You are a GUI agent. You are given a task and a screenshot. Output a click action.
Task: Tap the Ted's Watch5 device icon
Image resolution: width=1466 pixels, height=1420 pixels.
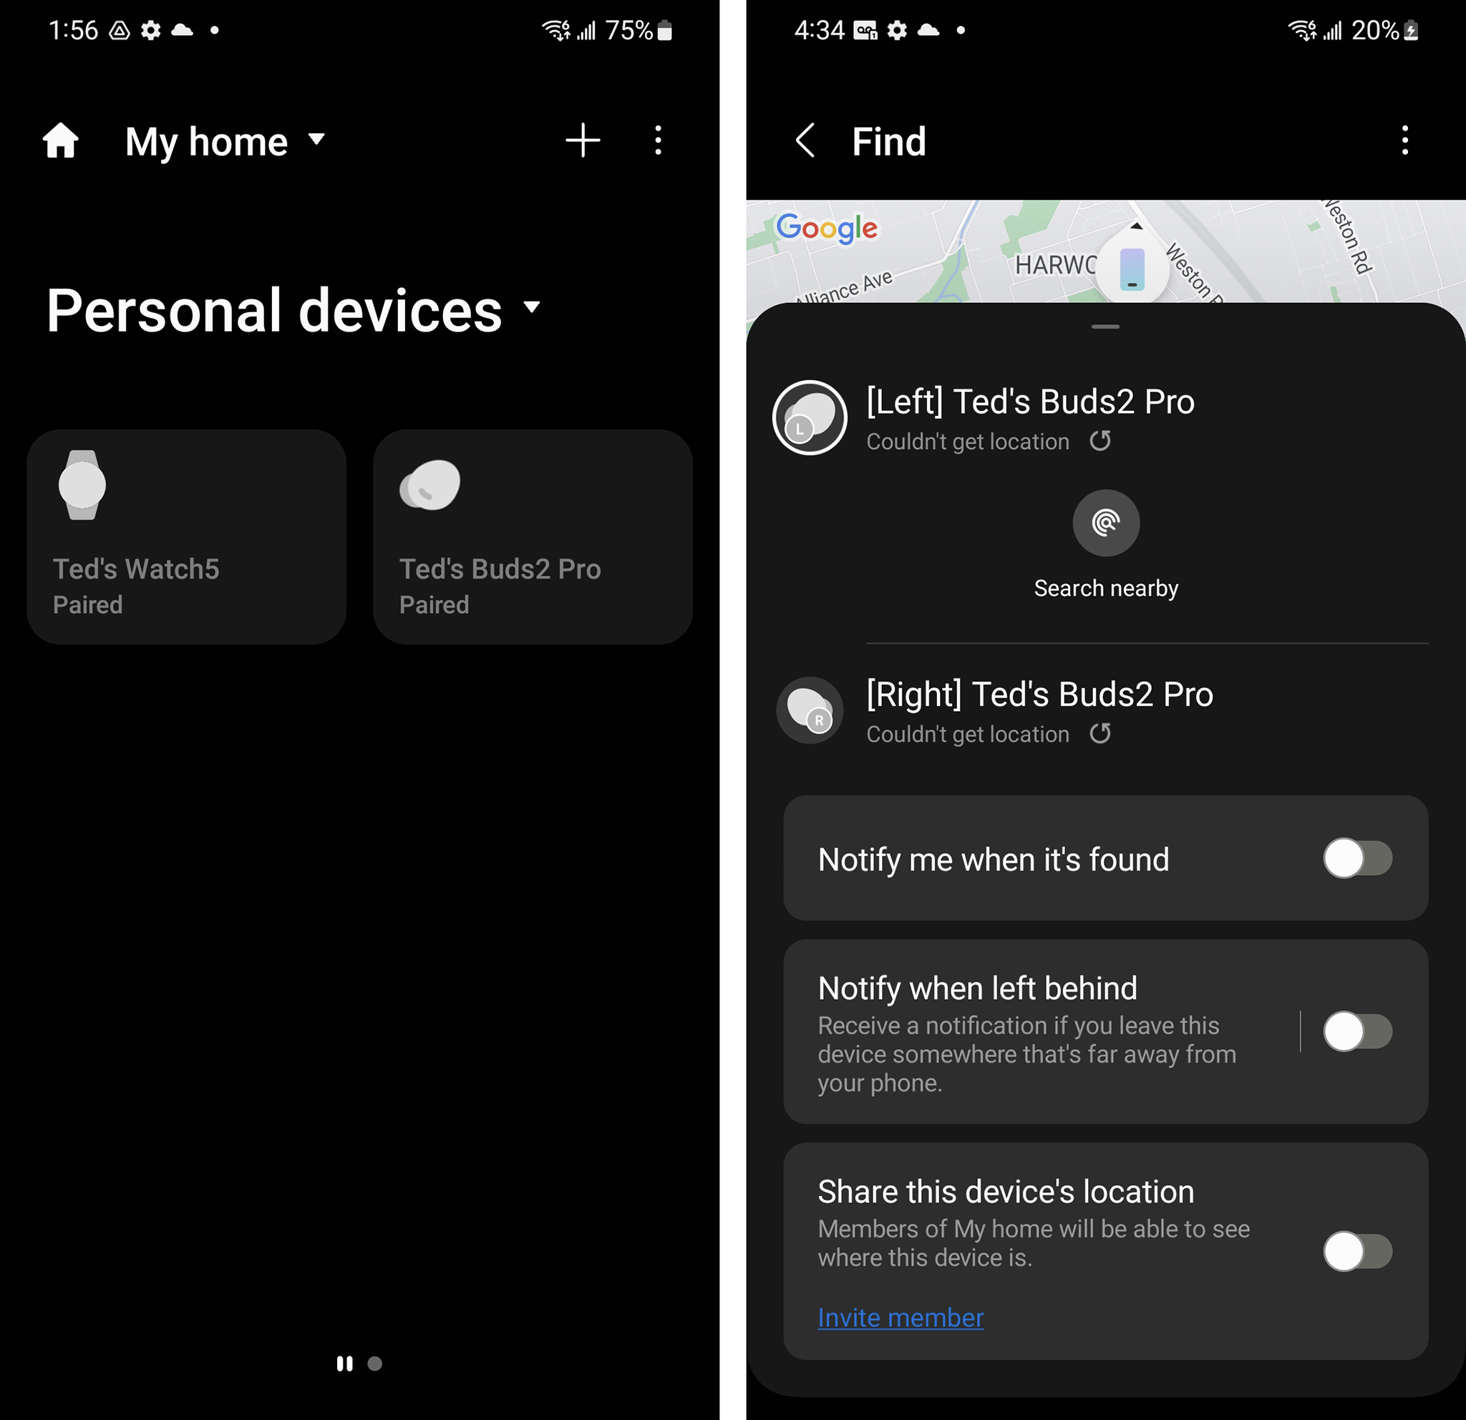[81, 490]
